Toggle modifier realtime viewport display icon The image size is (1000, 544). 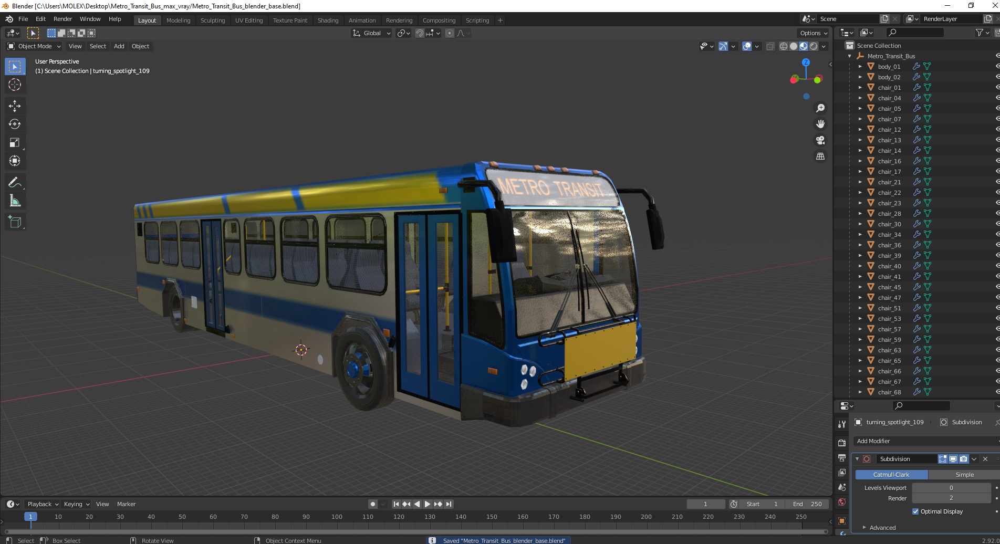coord(953,459)
